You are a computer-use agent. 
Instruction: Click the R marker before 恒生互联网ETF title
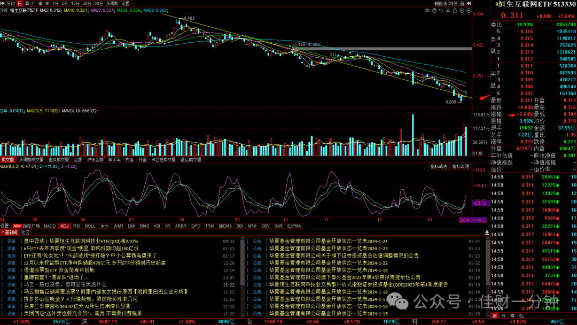(x=497, y=4)
